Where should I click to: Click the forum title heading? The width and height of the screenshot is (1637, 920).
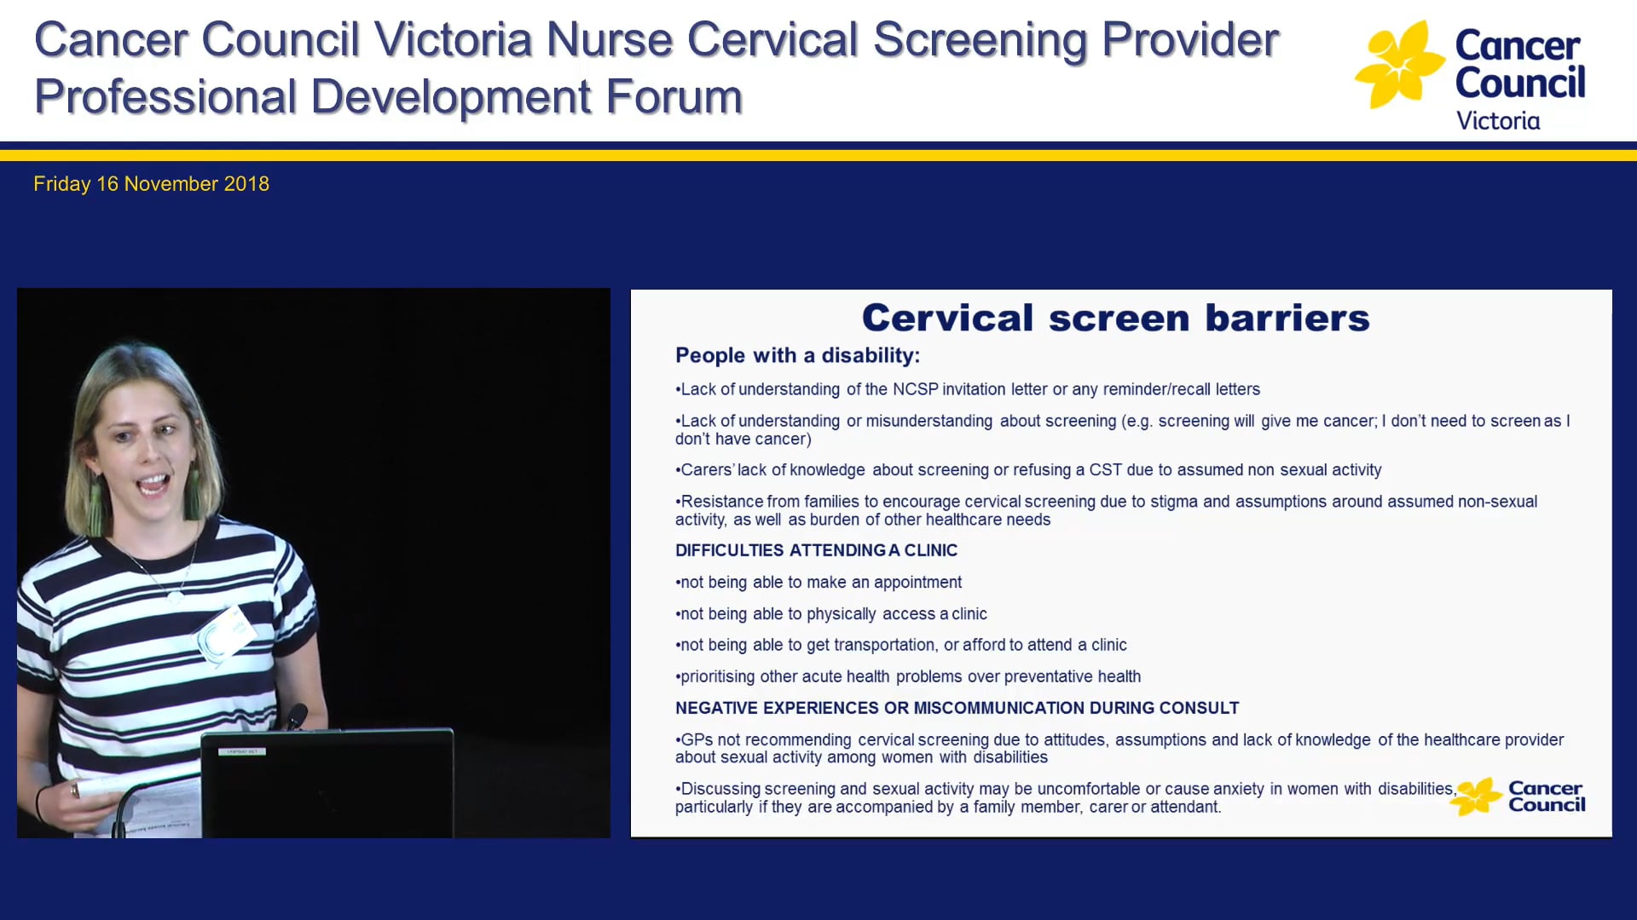pyautogui.click(x=656, y=68)
